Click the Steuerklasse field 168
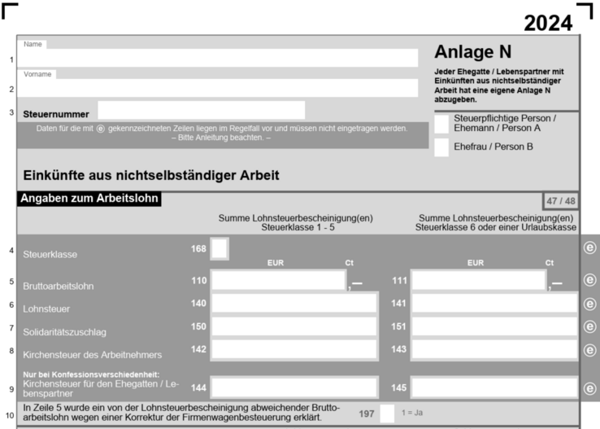 [220, 248]
